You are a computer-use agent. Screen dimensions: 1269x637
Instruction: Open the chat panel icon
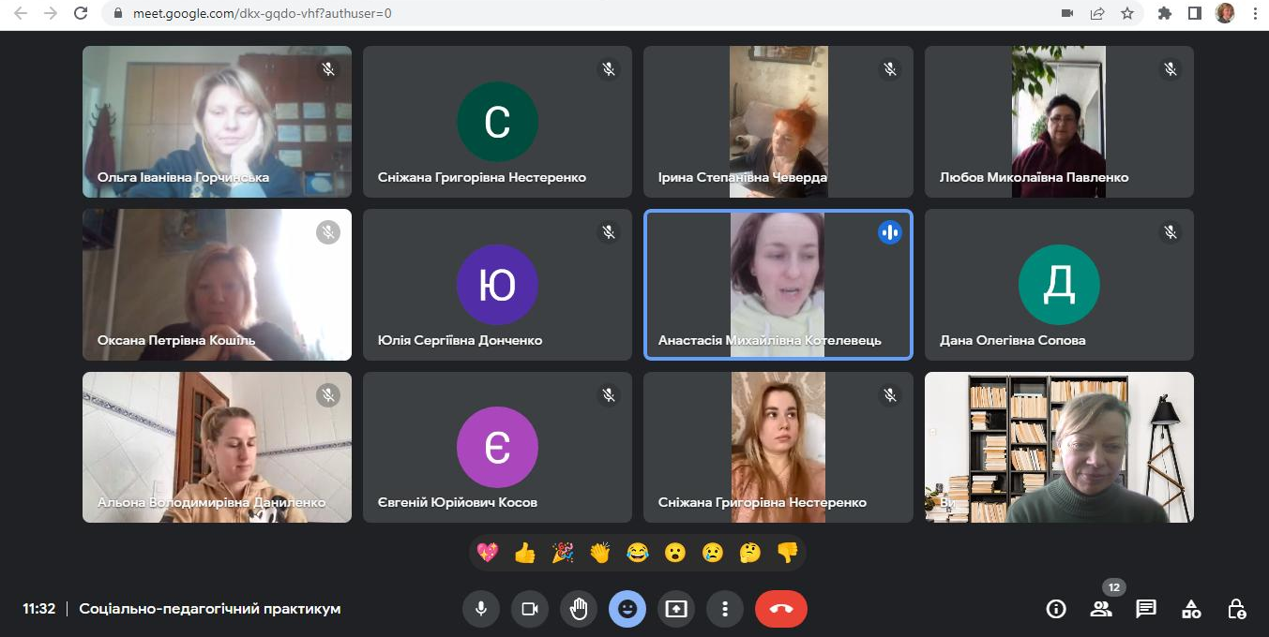(x=1146, y=609)
